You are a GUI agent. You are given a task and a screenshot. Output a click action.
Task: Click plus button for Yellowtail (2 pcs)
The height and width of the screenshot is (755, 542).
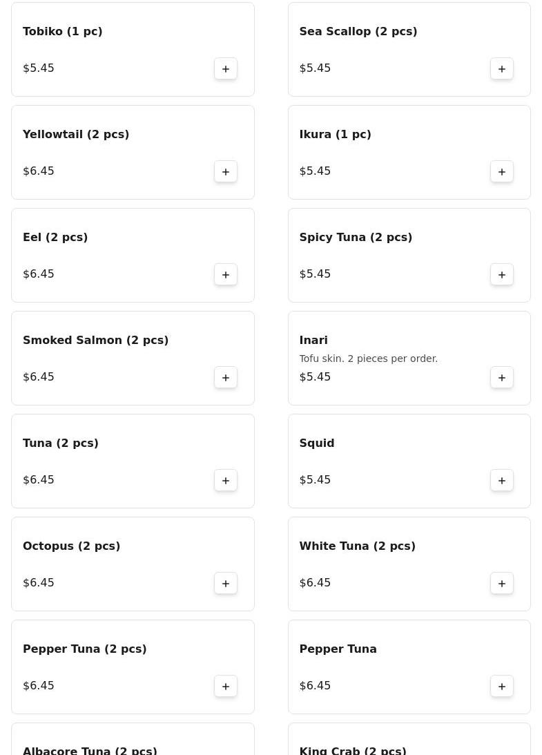coord(226,171)
